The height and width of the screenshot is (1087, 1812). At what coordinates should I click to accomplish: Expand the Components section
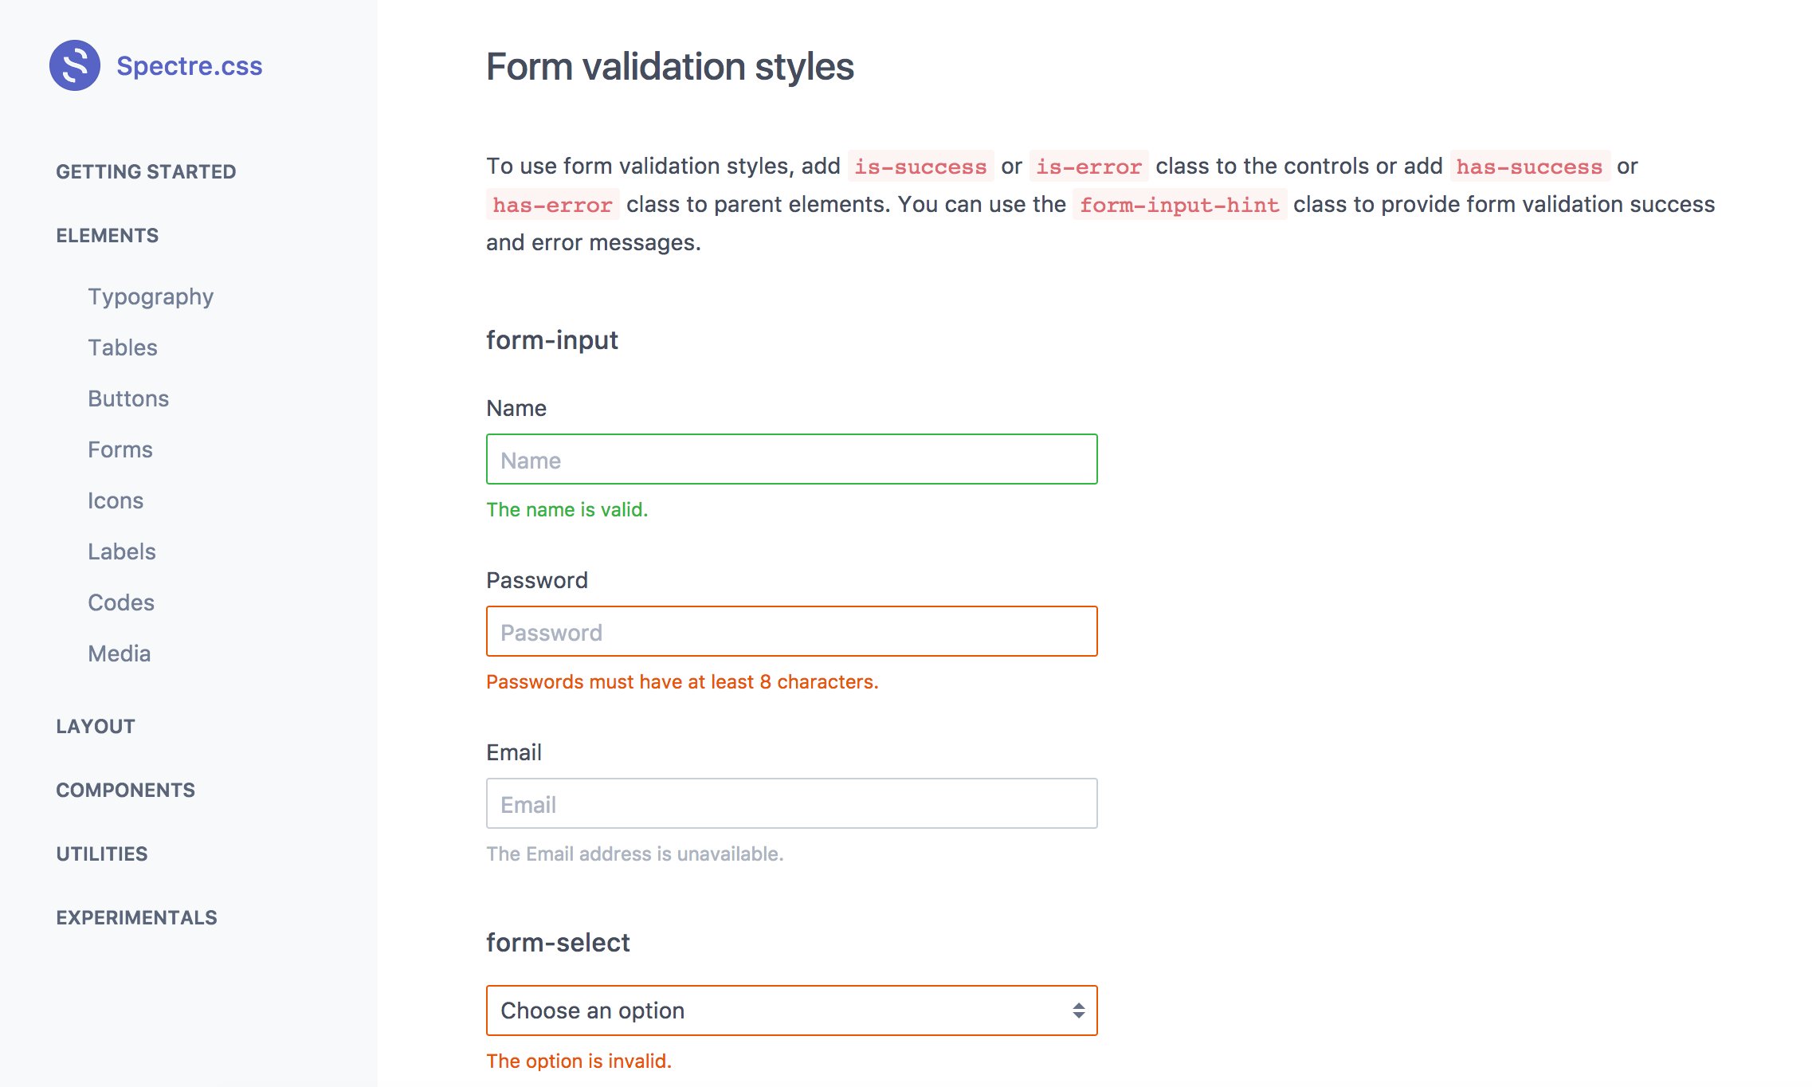click(x=125, y=790)
